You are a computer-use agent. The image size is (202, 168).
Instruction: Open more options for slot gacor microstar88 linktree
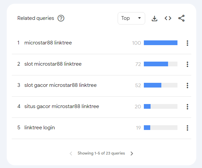coord(187,86)
